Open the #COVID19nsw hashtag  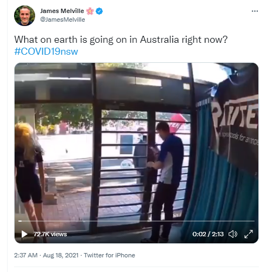(x=46, y=51)
